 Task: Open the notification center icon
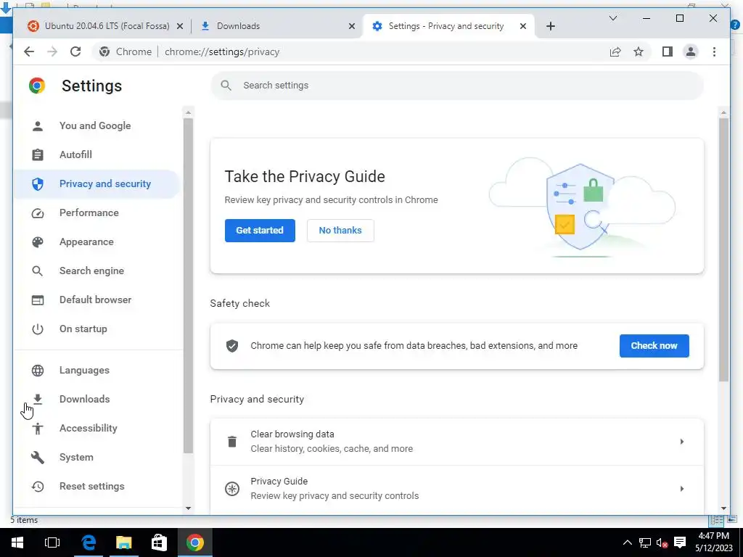point(680,542)
